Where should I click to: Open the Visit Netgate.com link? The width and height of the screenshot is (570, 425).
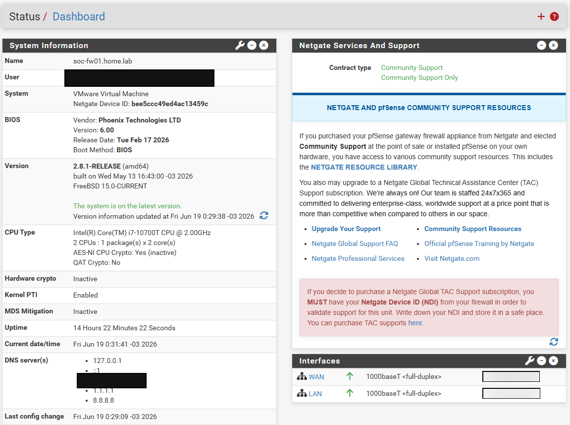click(x=452, y=258)
